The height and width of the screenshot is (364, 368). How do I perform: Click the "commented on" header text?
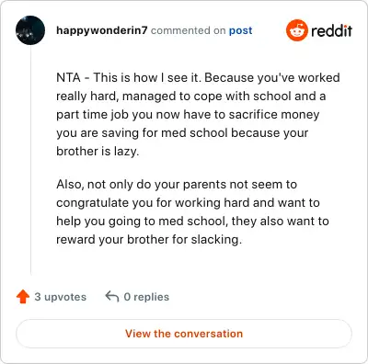pyautogui.click(x=188, y=30)
